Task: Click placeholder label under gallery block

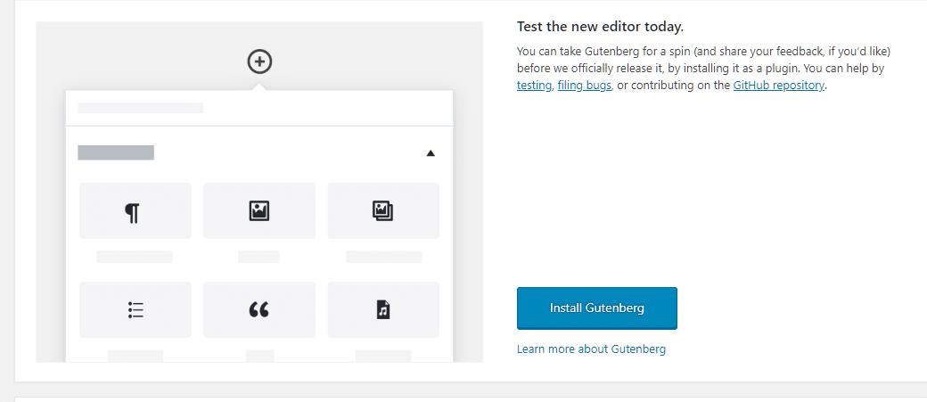Action: pyautogui.click(x=384, y=257)
